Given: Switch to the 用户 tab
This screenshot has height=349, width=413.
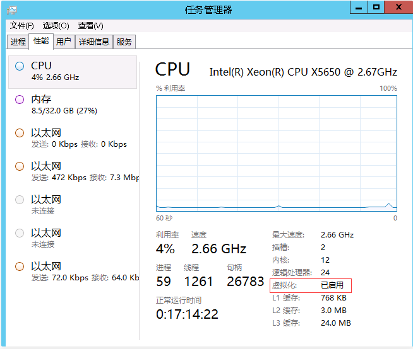Looking at the screenshot, I should pyautogui.click(x=63, y=42).
